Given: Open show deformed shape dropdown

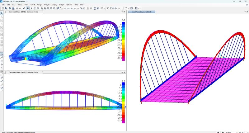Looking at the screenshot, I should (x=111, y=8).
